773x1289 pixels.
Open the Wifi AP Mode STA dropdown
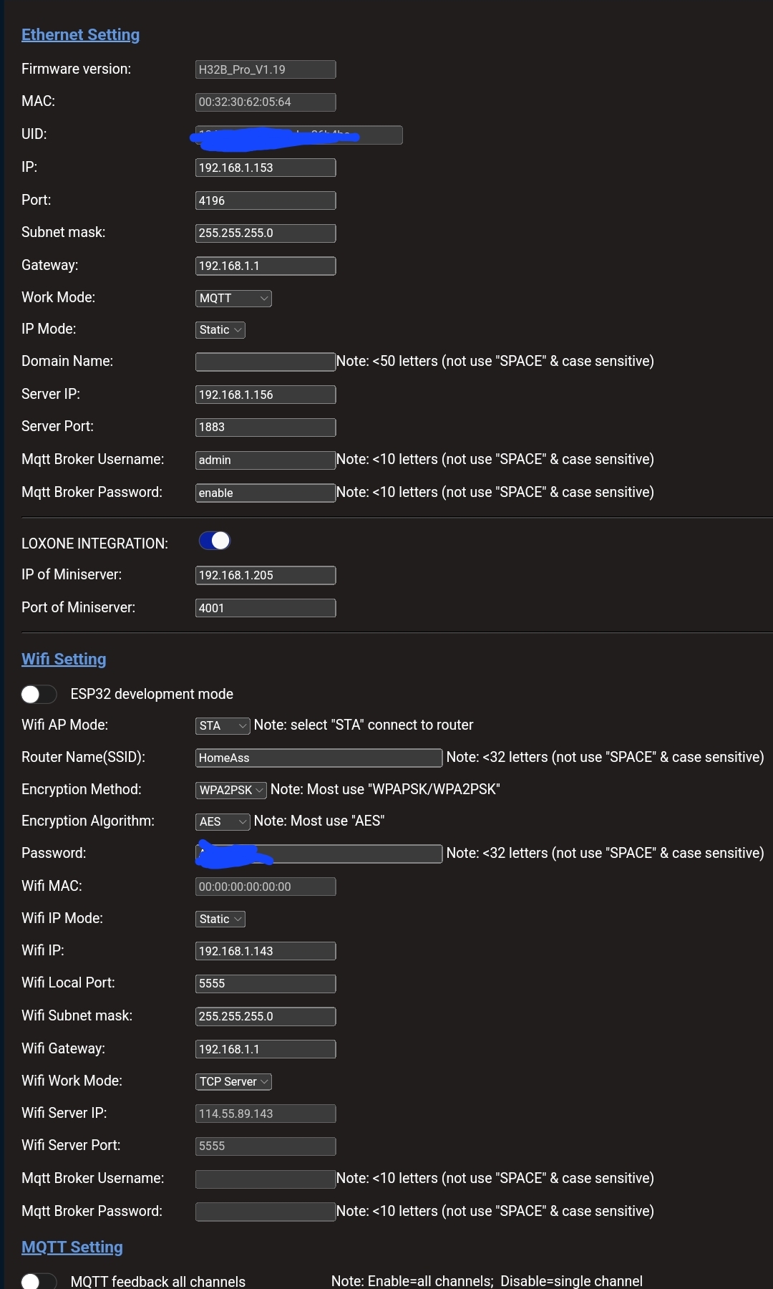tap(223, 725)
